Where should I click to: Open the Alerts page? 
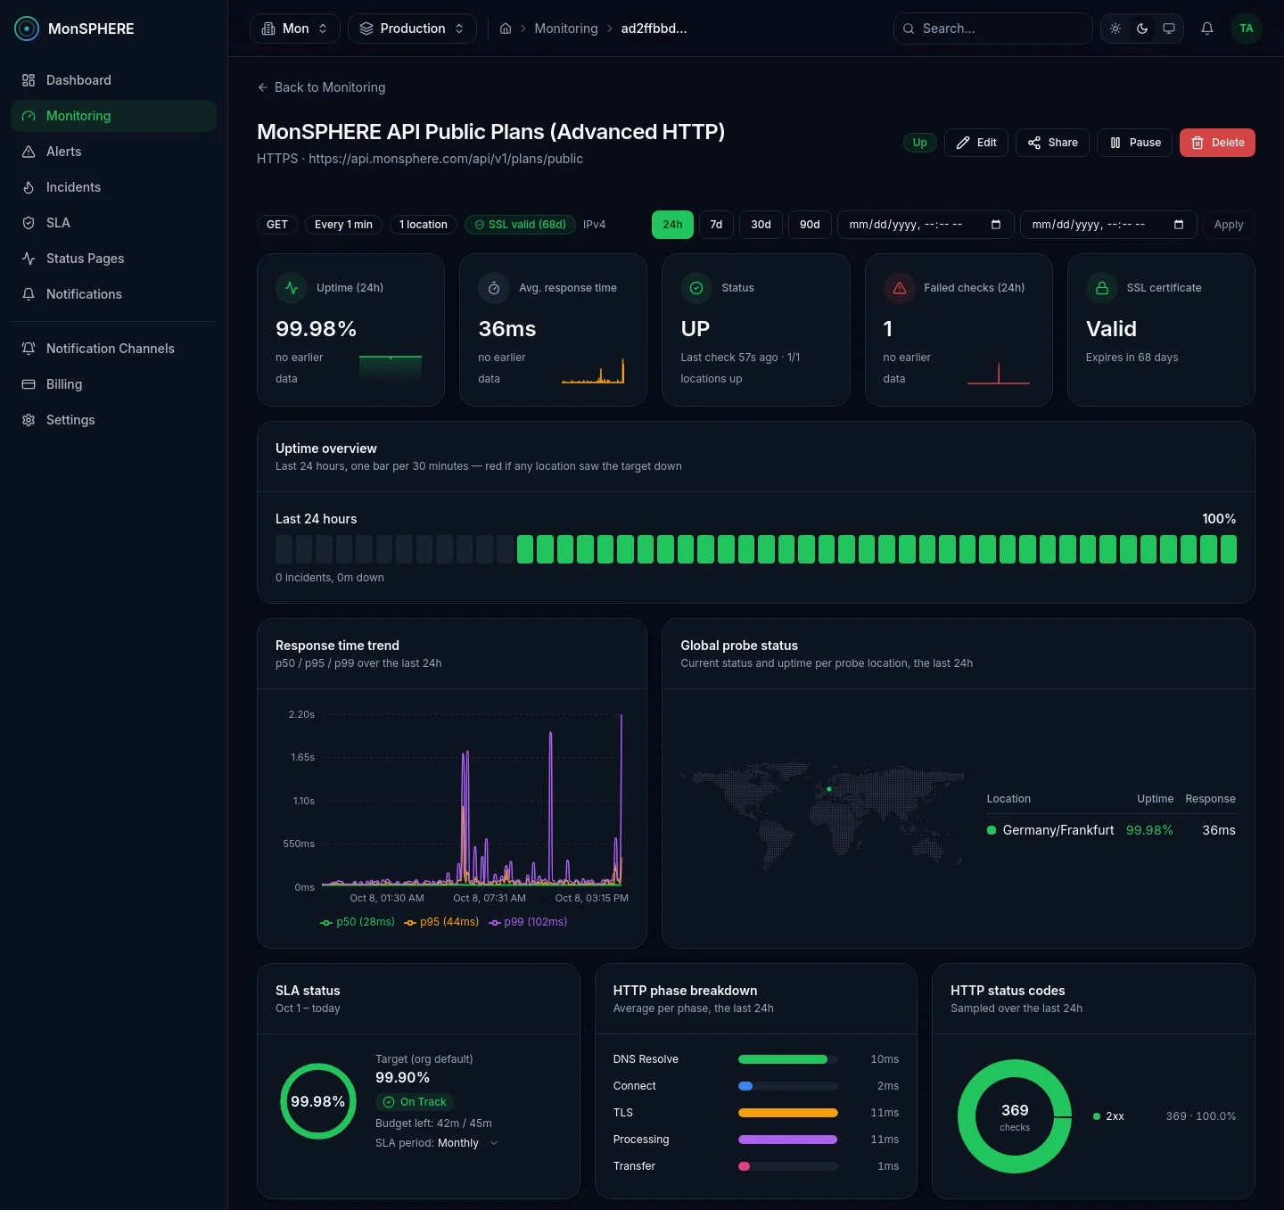tap(113, 152)
